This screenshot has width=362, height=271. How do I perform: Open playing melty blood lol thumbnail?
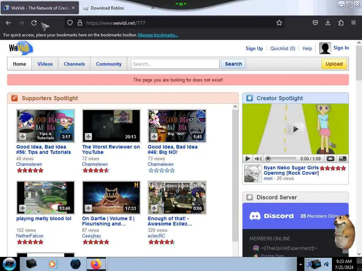coord(46,198)
